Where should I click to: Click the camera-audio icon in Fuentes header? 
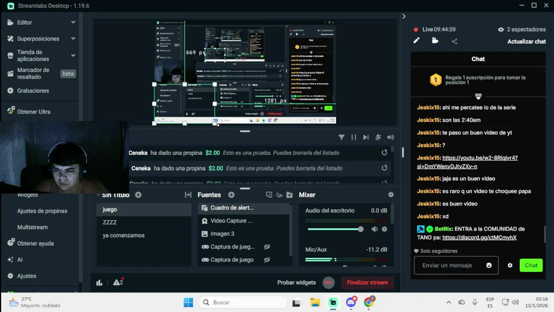click(x=279, y=195)
